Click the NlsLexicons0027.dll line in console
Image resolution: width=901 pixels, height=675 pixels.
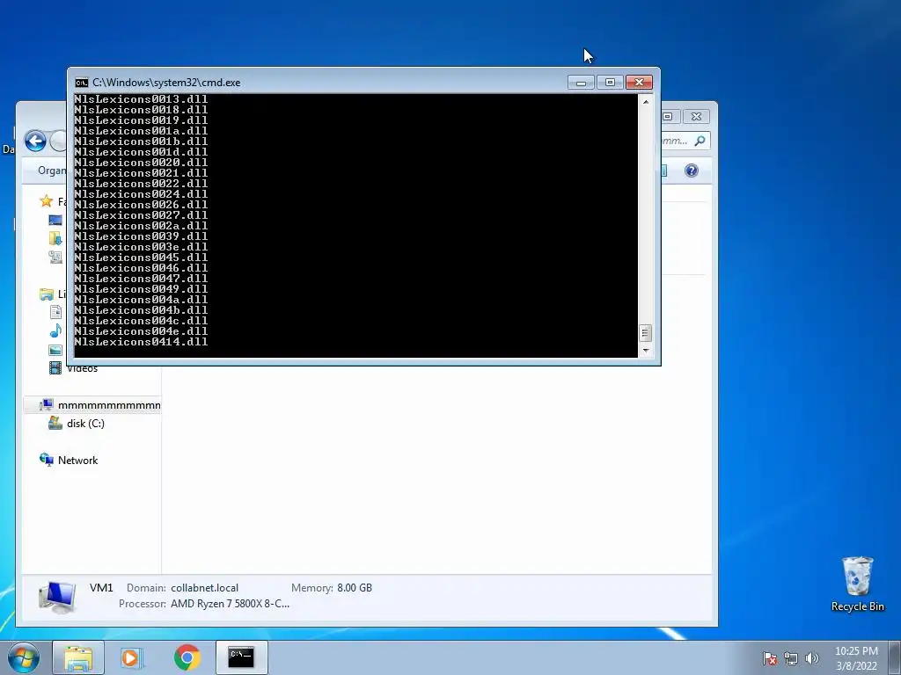pos(141,215)
